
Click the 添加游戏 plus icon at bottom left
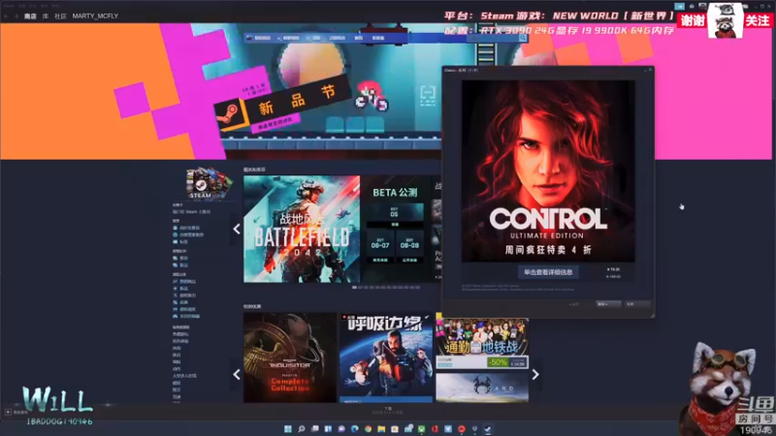pyautogui.click(x=8, y=412)
